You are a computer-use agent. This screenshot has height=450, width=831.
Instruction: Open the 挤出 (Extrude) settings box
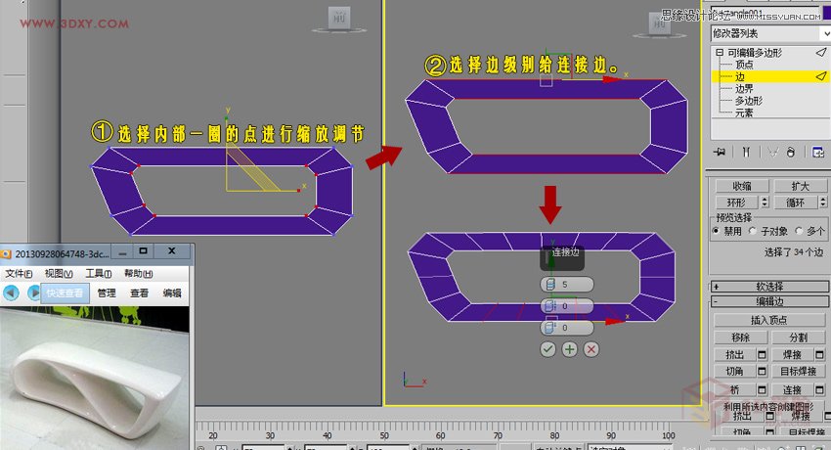point(762,354)
